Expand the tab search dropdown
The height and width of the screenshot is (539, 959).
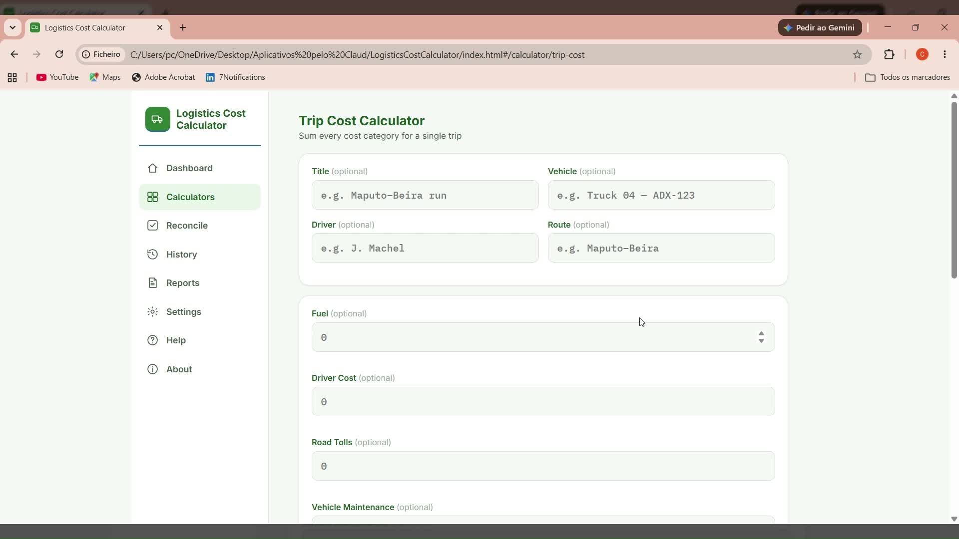coord(12,27)
